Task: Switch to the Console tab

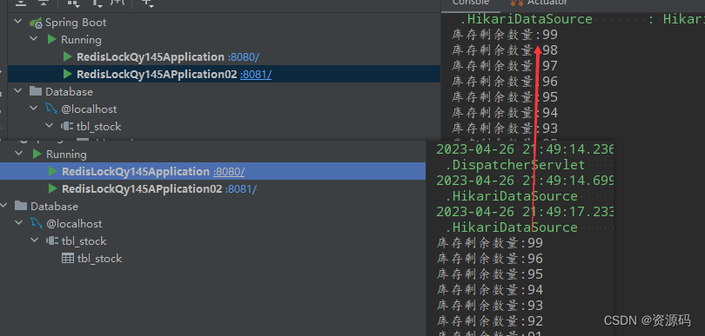Action: click(470, 3)
